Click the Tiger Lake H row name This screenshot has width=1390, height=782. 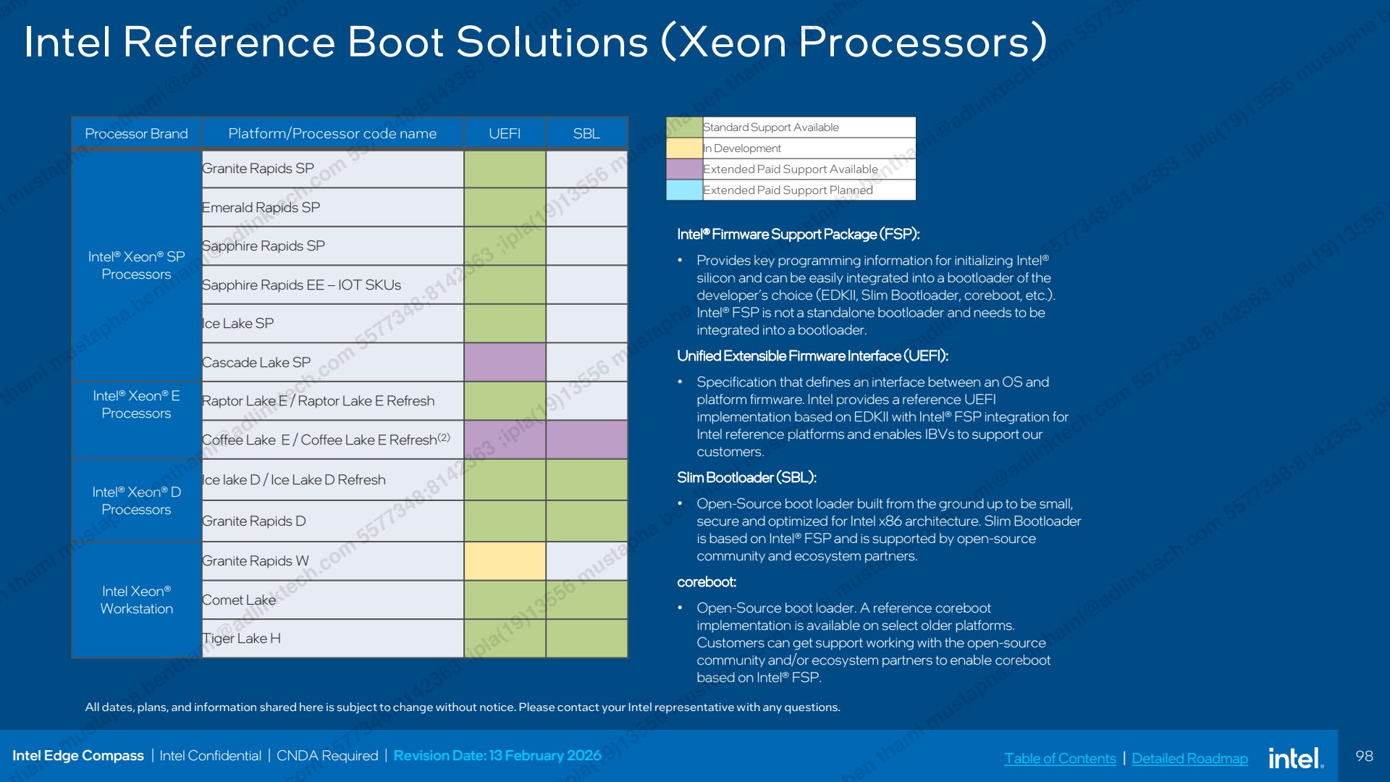(241, 638)
